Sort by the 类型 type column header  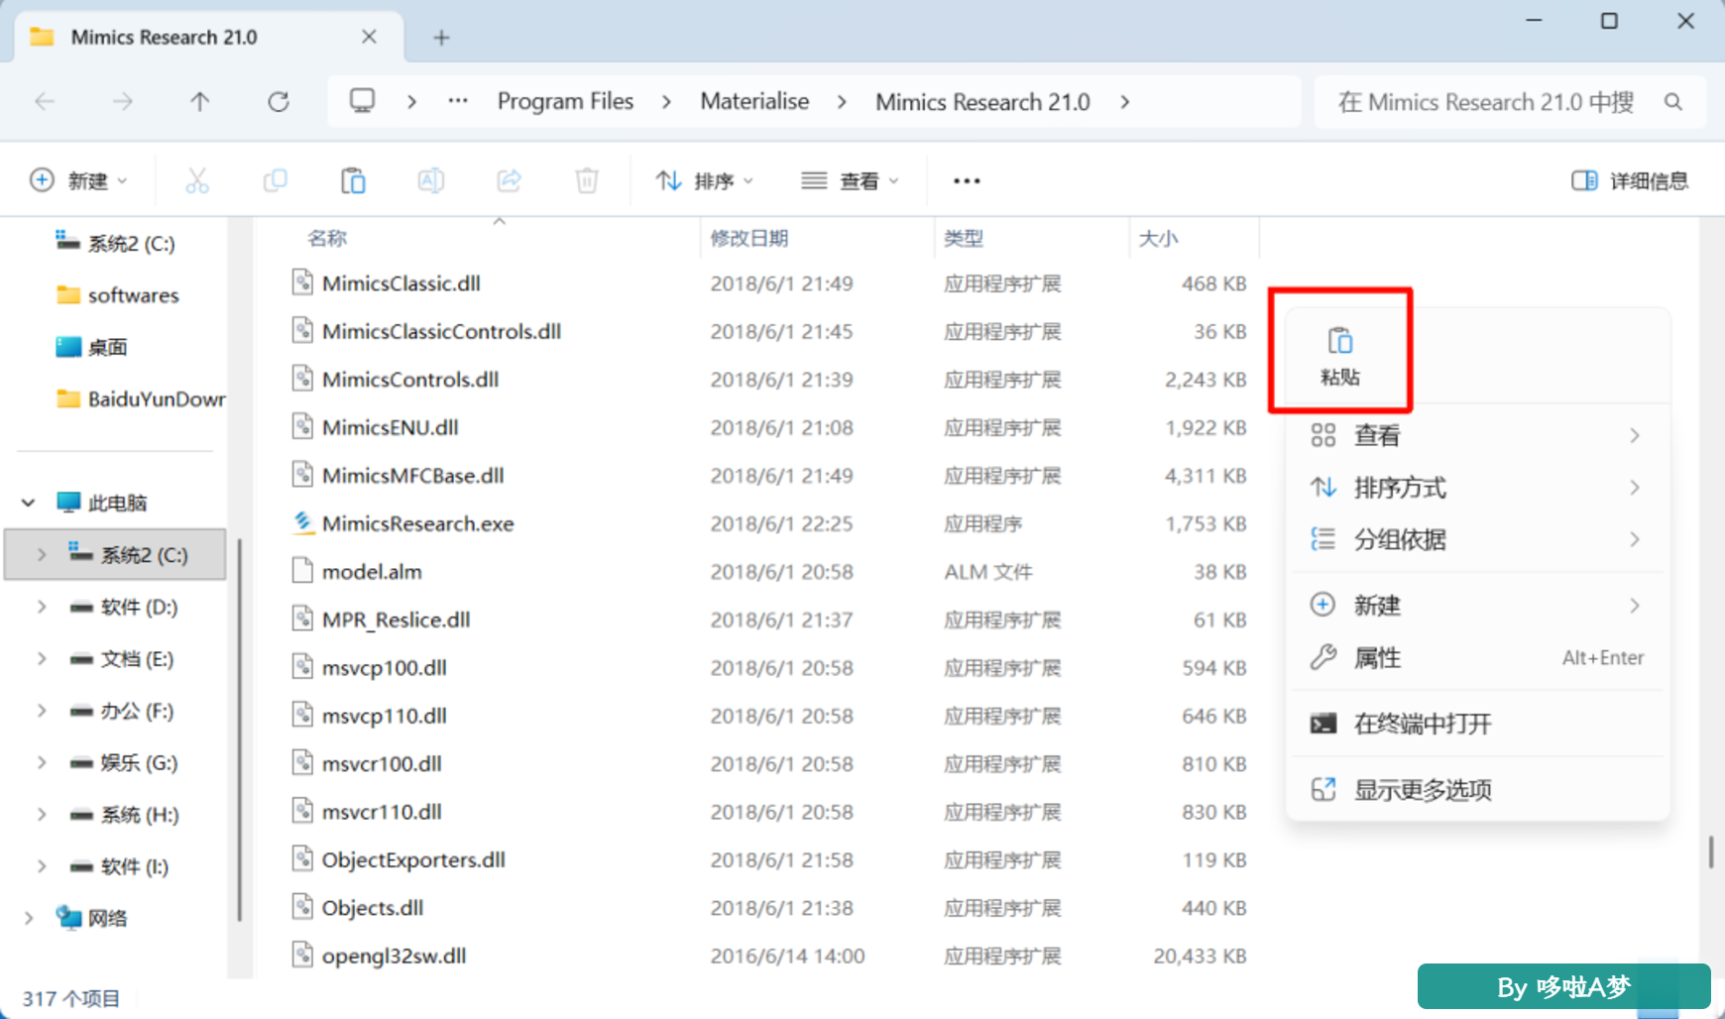pyautogui.click(x=964, y=238)
